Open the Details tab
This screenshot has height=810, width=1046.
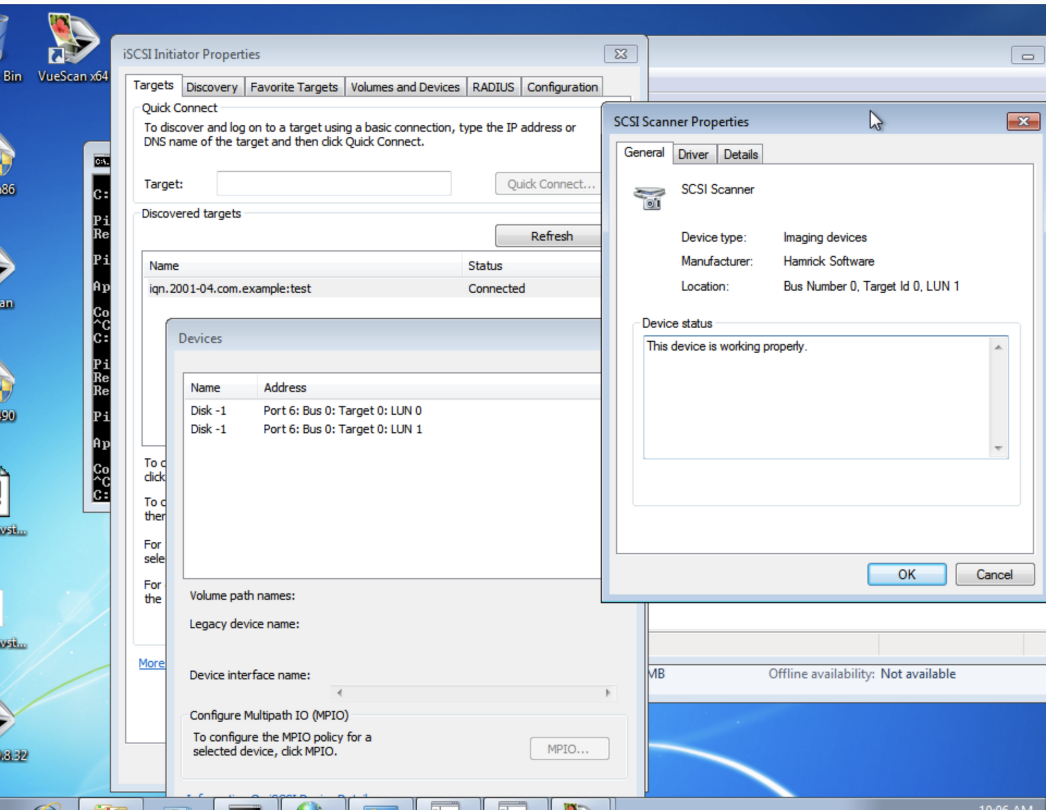740,155
